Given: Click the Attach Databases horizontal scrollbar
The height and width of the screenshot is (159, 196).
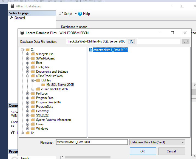Looking at the screenshot, I should coord(87,157).
